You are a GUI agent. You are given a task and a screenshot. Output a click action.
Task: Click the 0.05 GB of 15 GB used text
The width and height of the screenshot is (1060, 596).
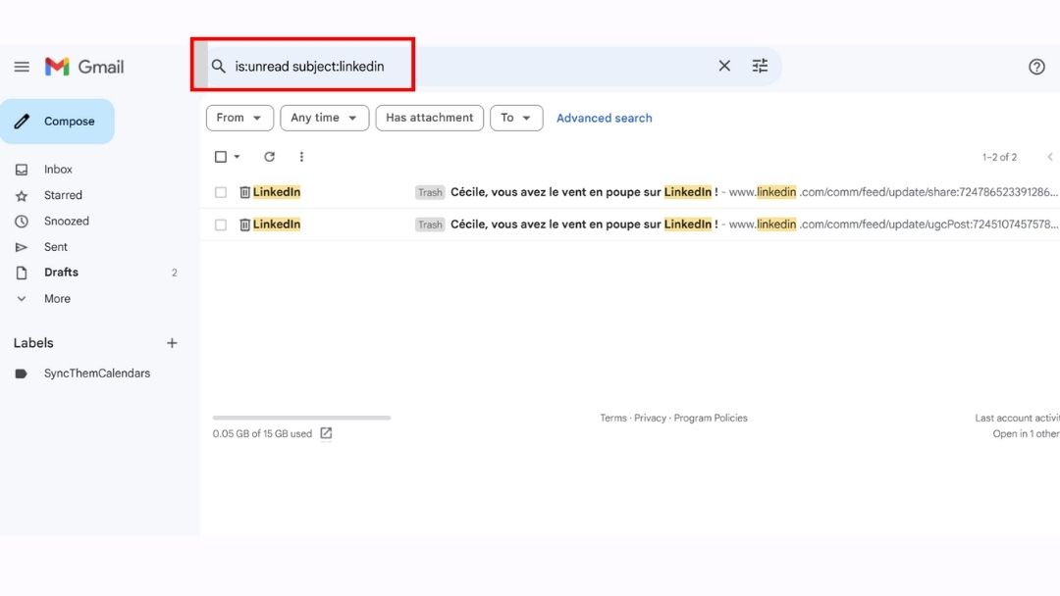(x=262, y=434)
